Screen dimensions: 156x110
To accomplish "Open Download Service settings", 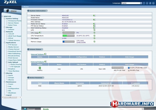I will (15, 51).
